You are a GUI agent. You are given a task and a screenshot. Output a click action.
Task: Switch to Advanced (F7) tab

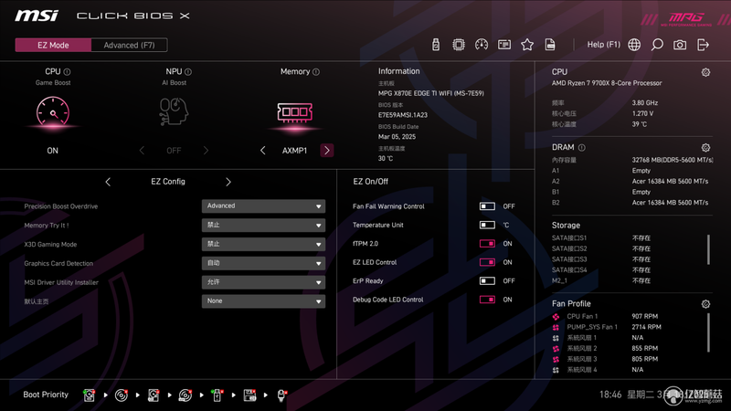[x=129, y=45]
